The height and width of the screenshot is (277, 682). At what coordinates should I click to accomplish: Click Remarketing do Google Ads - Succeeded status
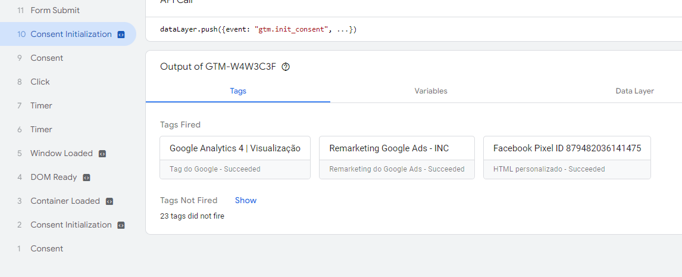[x=397, y=169]
